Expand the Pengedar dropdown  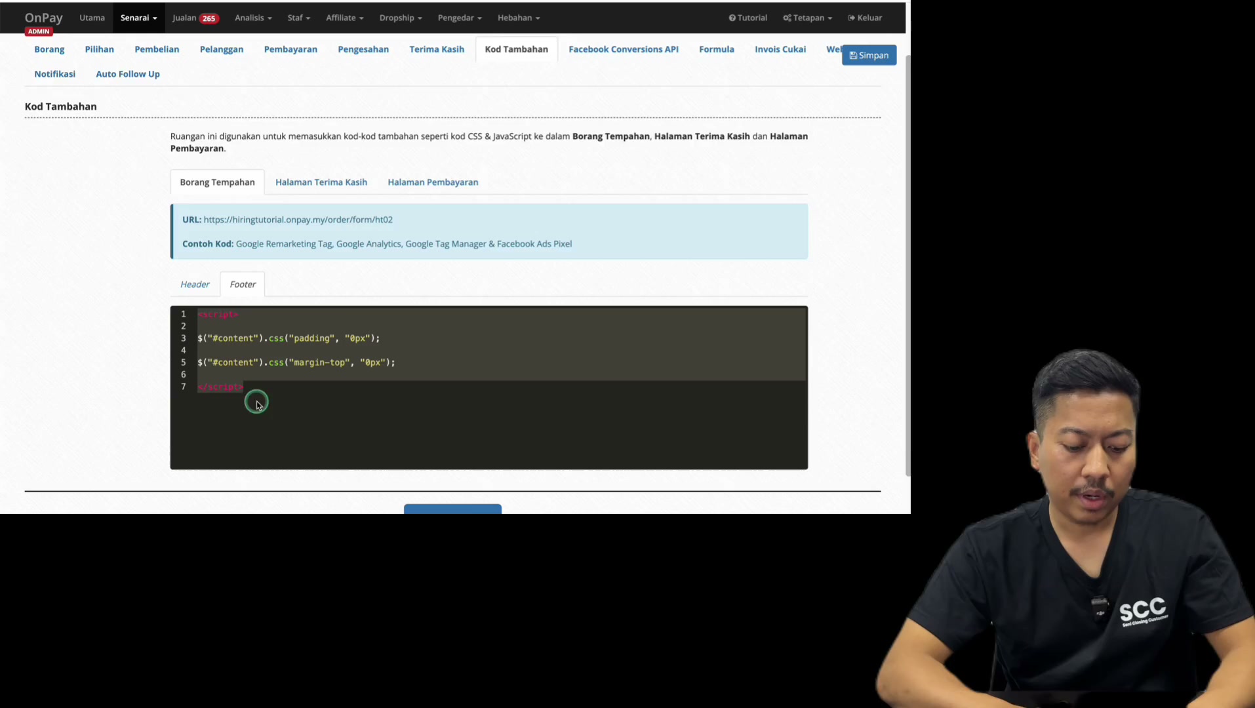(x=459, y=18)
